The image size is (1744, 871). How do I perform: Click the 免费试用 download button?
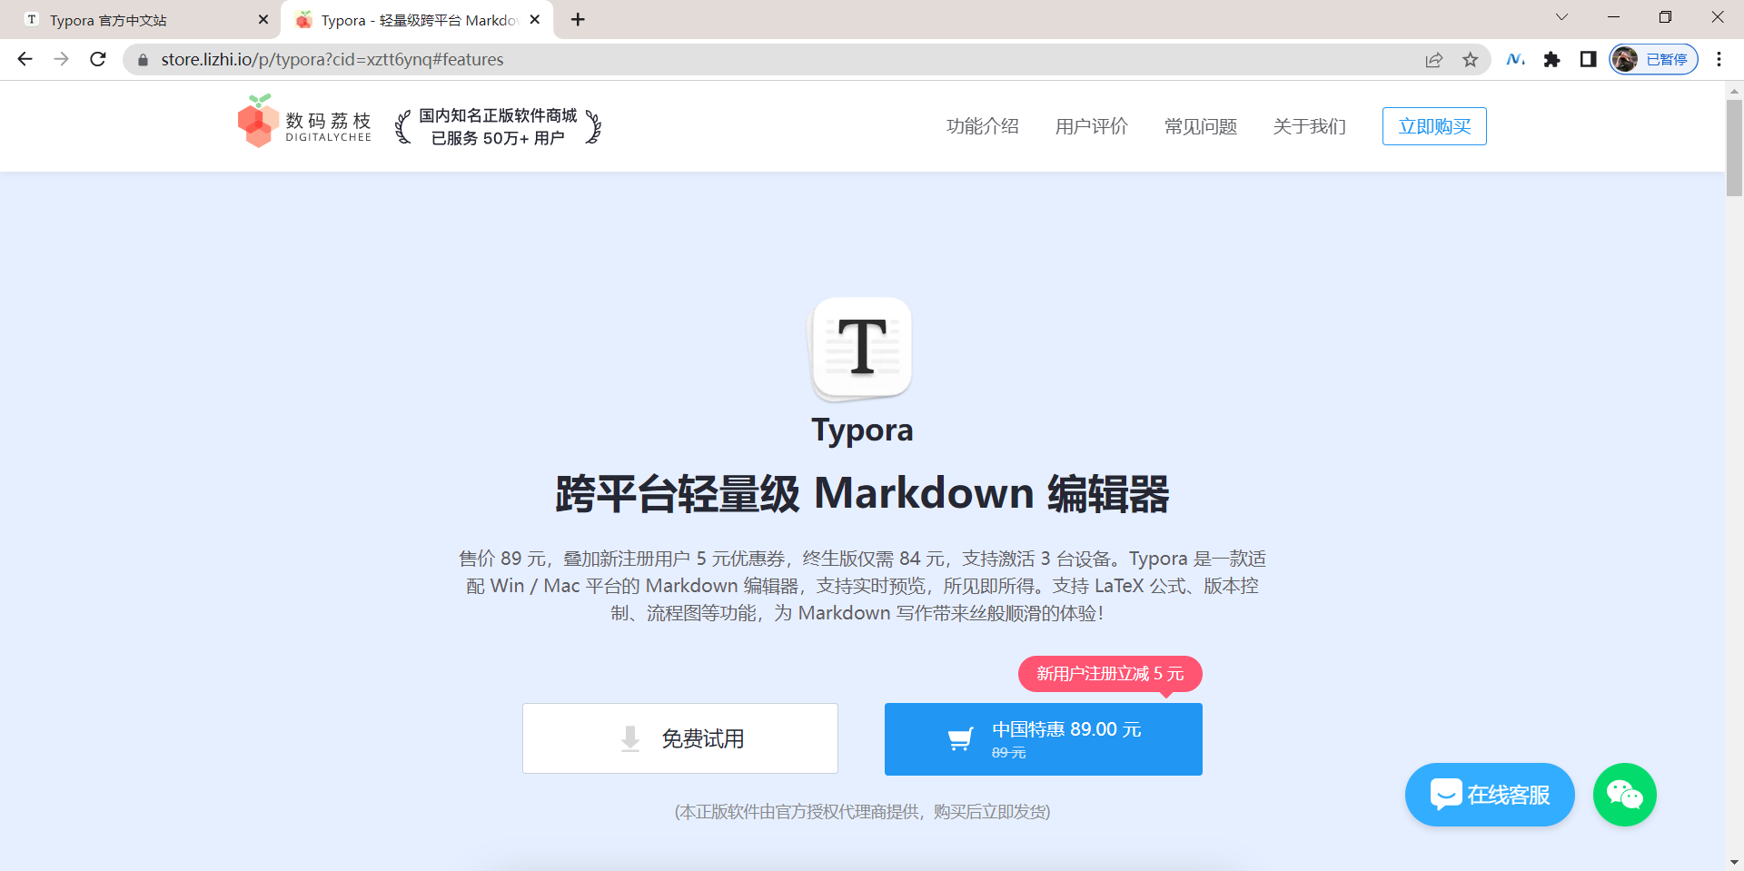pyautogui.click(x=680, y=738)
